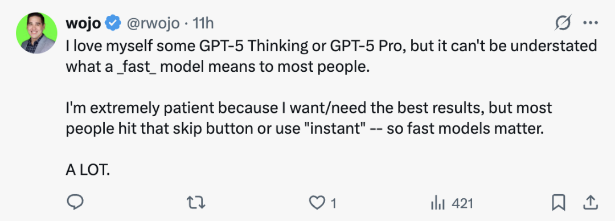This screenshot has height=221, width=615.
Task: Click the "so fast models matter" sentence
Action: [466, 129]
